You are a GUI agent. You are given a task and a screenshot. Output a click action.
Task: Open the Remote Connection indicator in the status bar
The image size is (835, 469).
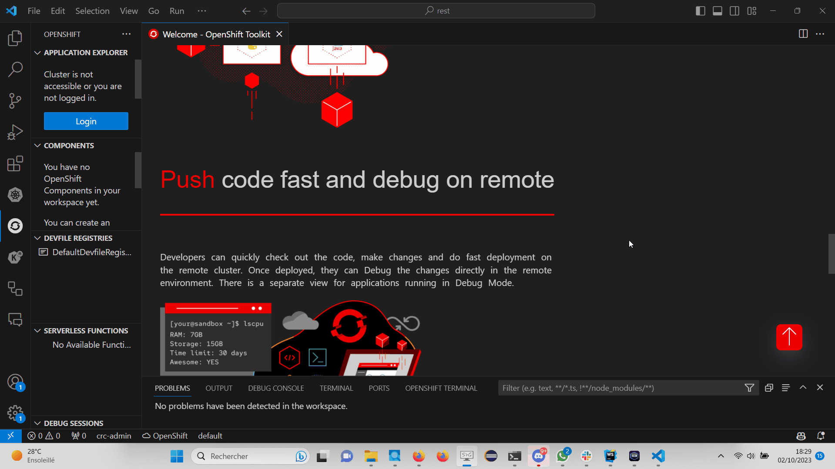[x=10, y=436]
